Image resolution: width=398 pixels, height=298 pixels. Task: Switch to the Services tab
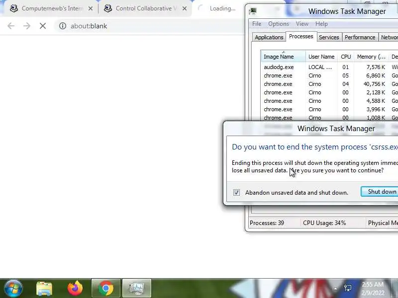[329, 37]
